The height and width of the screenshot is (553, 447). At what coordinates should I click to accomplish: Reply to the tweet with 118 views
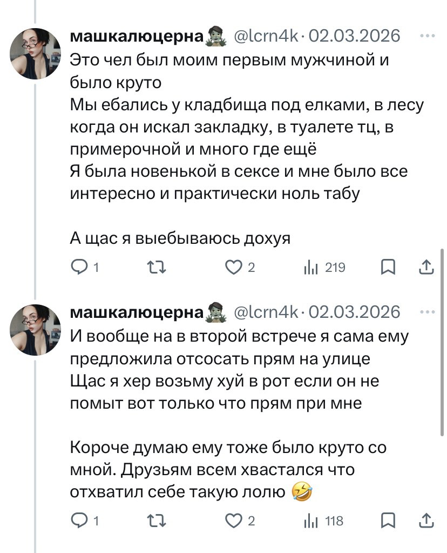pyautogui.click(x=79, y=521)
